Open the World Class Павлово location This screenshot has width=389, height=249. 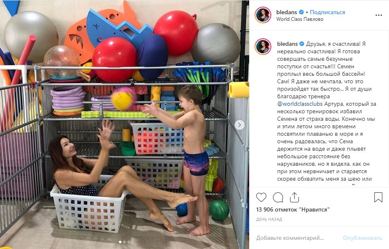tap(300, 19)
